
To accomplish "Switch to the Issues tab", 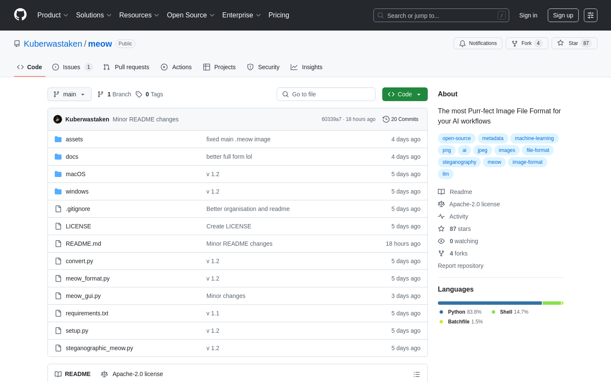I will point(72,67).
